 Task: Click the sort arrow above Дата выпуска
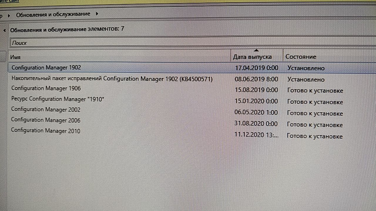click(256, 50)
